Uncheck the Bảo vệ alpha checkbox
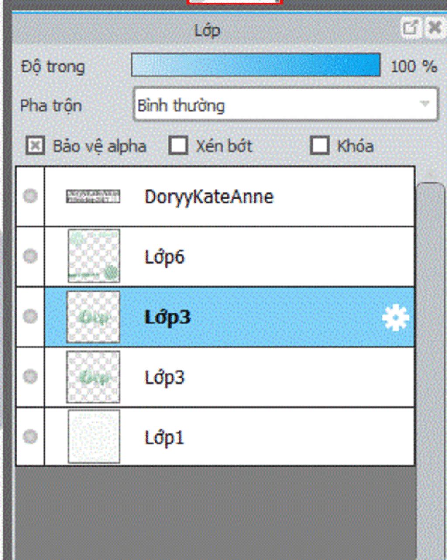The height and width of the screenshot is (560, 447). [x=35, y=146]
